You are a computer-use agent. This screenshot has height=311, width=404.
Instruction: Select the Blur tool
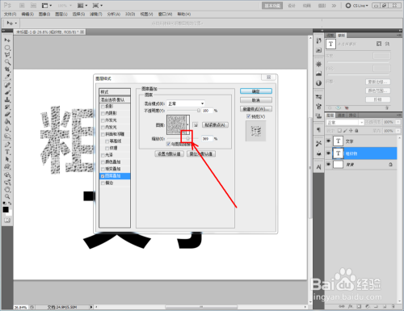[7, 129]
